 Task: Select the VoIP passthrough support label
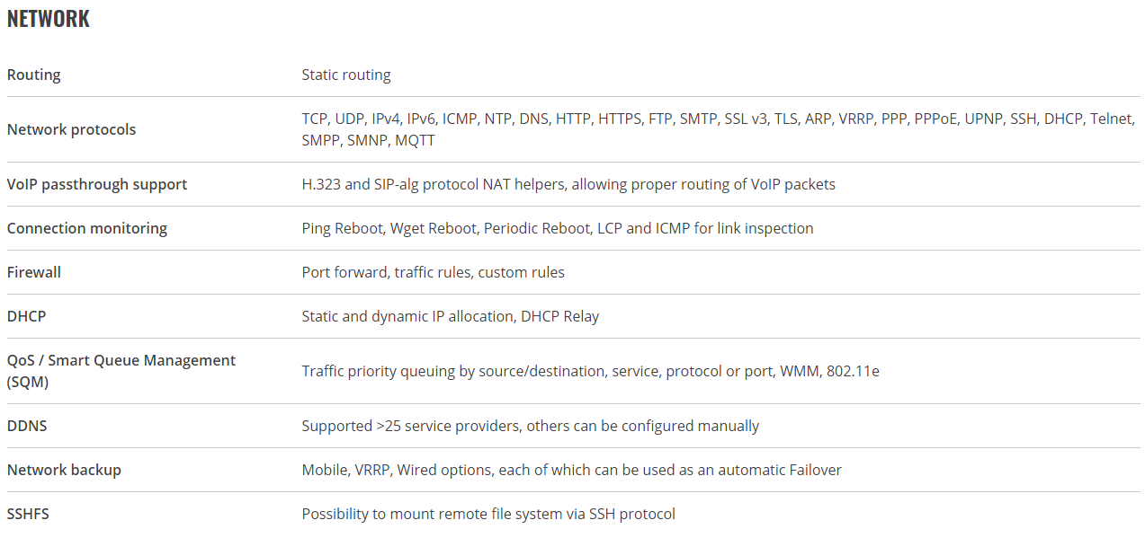click(97, 184)
